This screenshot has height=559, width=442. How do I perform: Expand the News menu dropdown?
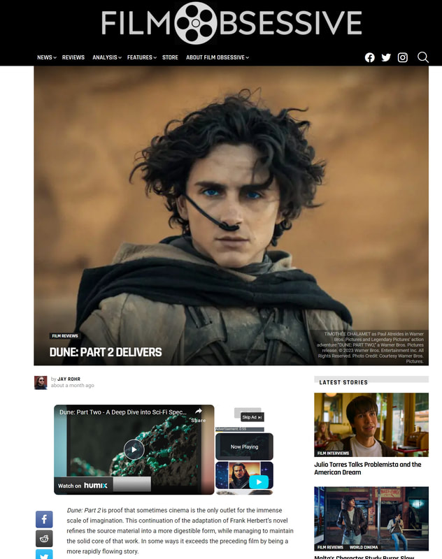point(46,57)
